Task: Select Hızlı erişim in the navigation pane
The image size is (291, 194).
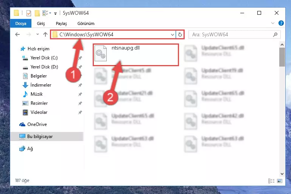Action: 35,49
